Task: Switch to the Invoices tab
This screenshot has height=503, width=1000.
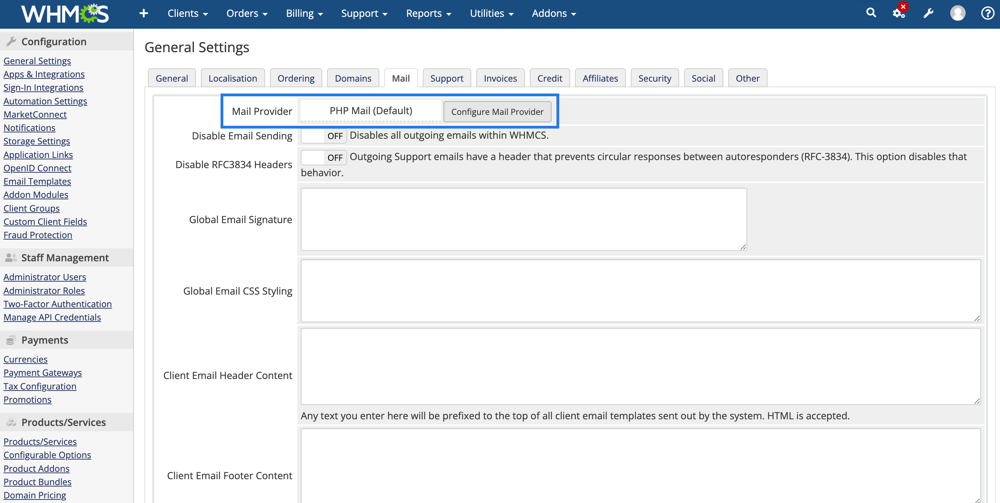Action: click(500, 78)
